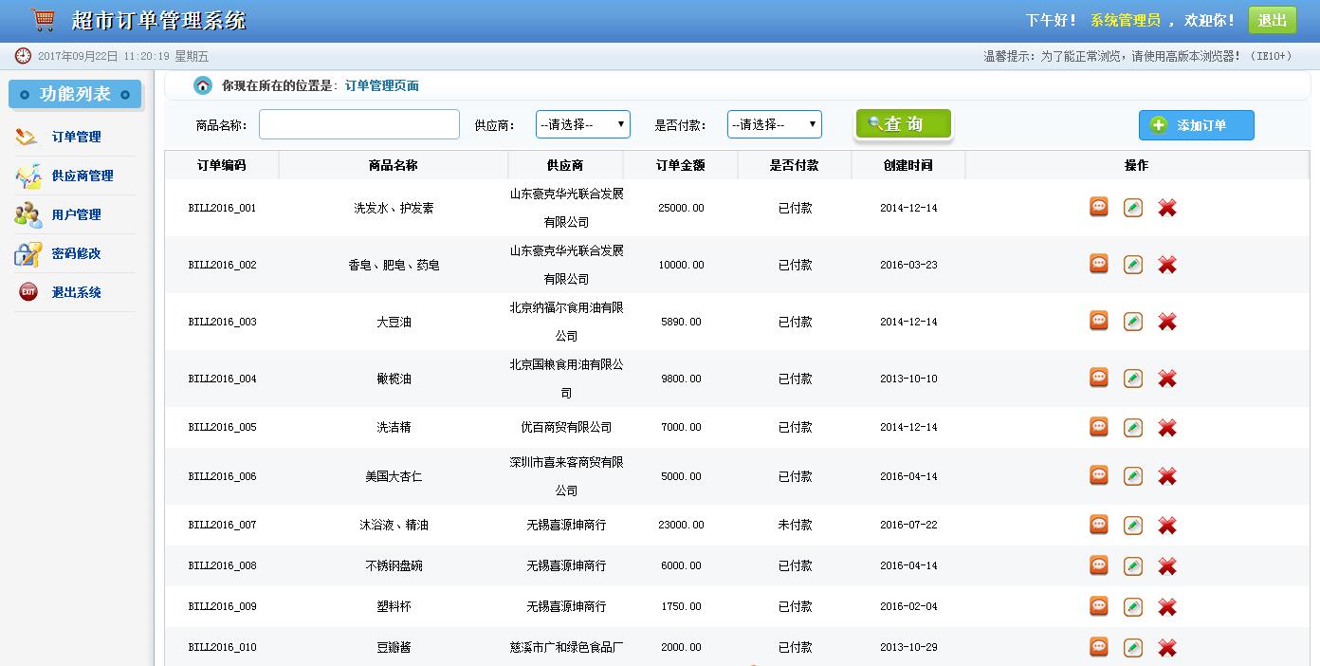Viewport: 1320px width, 666px height.
Task: Click the 是否付款 column header
Action: (x=795, y=165)
